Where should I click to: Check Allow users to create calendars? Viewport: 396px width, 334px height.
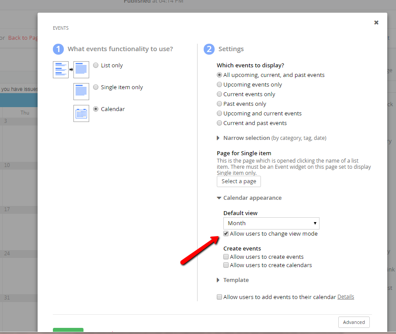coord(226,265)
